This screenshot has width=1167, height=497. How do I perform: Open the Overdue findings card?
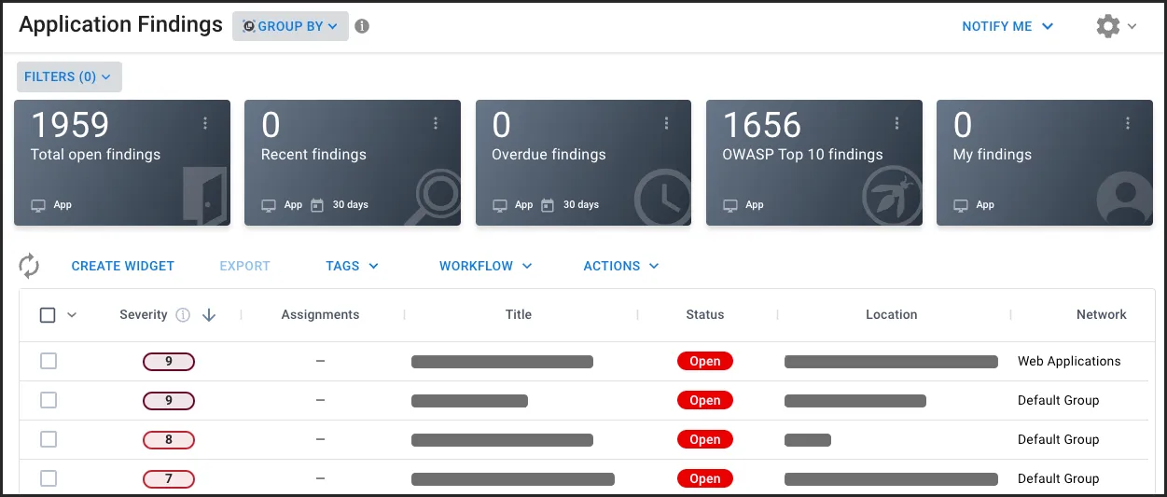point(583,163)
